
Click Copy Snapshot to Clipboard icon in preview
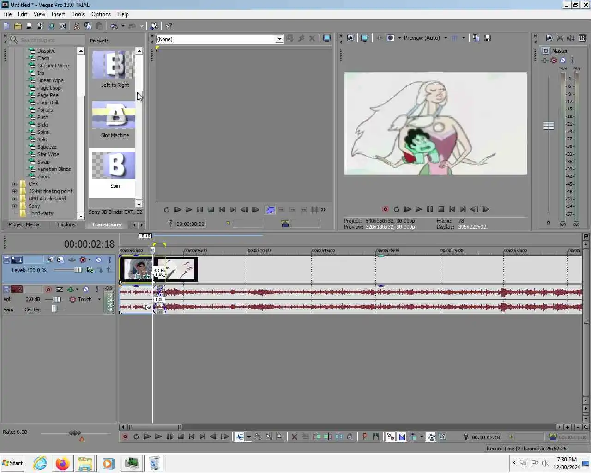coord(476,38)
